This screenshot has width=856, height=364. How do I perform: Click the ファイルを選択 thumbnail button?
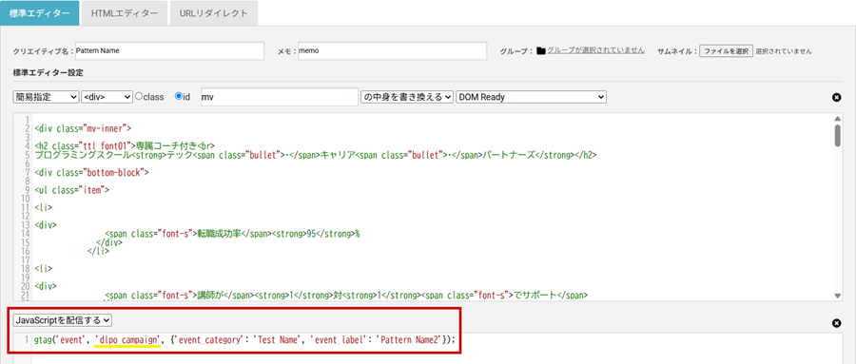(x=726, y=50)
